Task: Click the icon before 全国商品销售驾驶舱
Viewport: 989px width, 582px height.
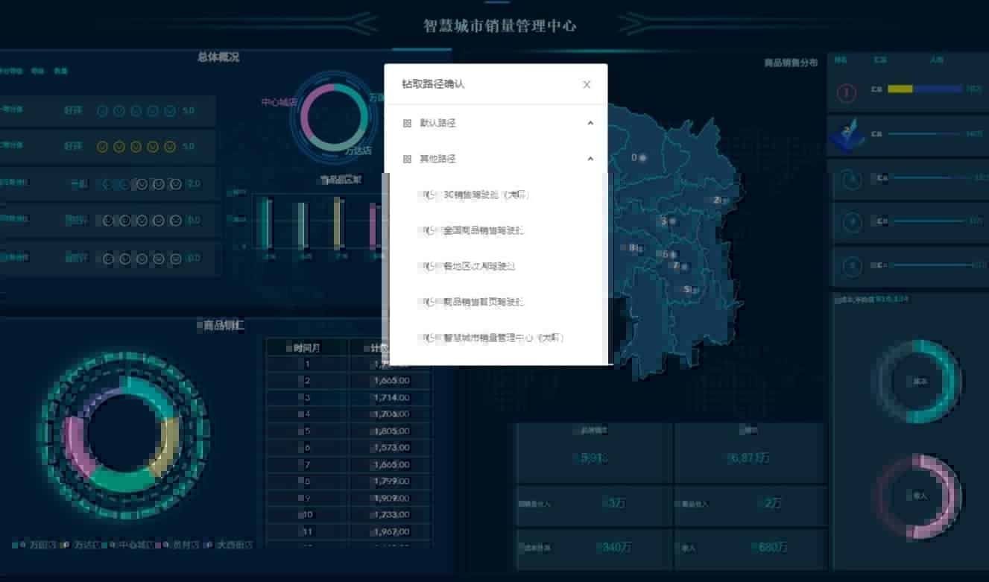Action: pos(429,231)
